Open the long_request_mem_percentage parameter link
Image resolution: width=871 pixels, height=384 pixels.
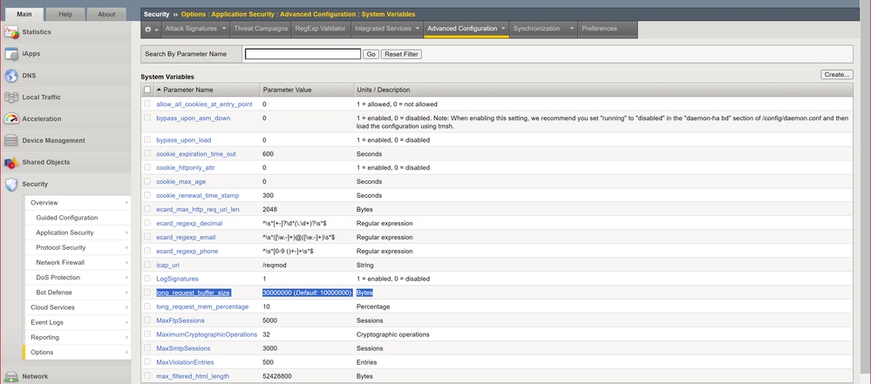coord(201,307)
